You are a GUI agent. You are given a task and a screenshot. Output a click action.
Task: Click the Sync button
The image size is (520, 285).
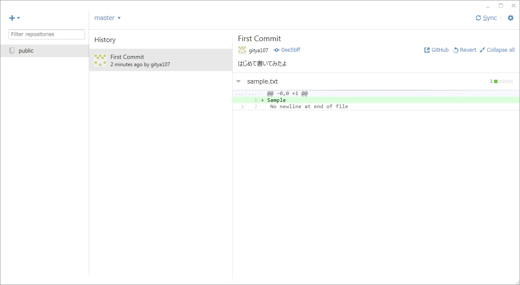(x=486, y=18)
